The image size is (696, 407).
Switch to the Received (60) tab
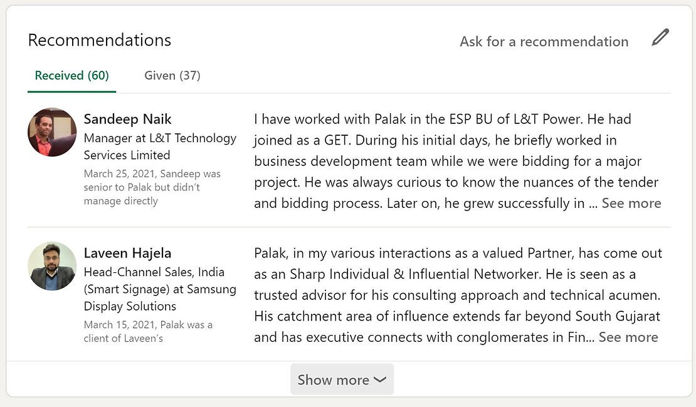click(71, 76)
